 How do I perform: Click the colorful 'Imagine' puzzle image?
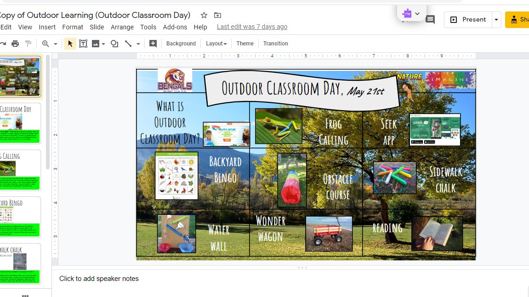pos(450,80)
